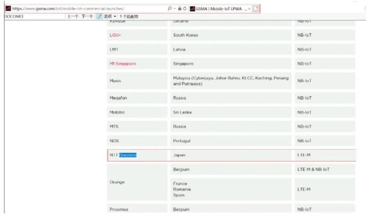The width and height of the screenshot is (370, 218).
Task: Click the Russia cell in MTS row
Action: pos(231,127)
